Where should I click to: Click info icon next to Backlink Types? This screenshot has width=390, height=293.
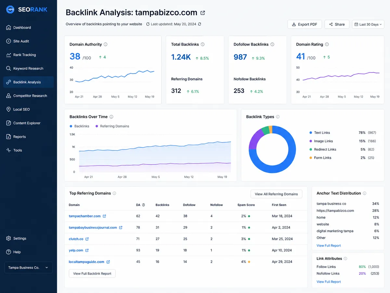click(x=278, y=117)
